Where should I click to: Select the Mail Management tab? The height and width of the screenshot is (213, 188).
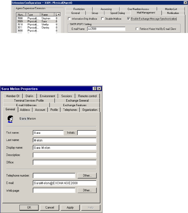click(x=146, y=13)
